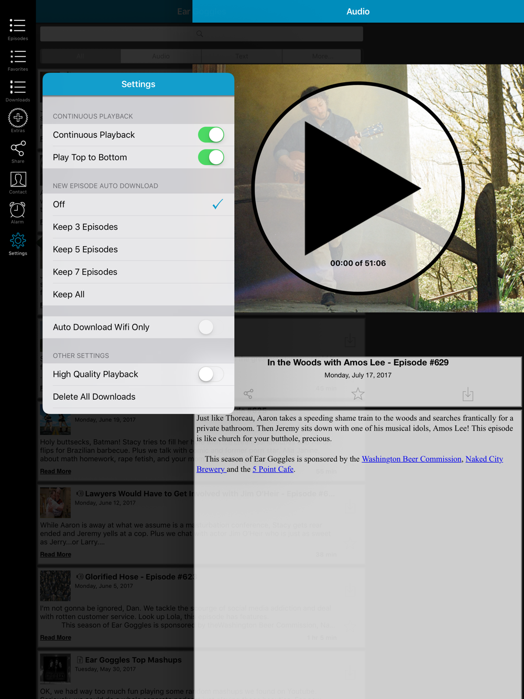Open the Episodes list in sidebar

(x=17, y=29)
